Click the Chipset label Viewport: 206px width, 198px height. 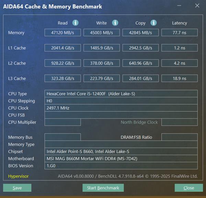coord(15,152)
